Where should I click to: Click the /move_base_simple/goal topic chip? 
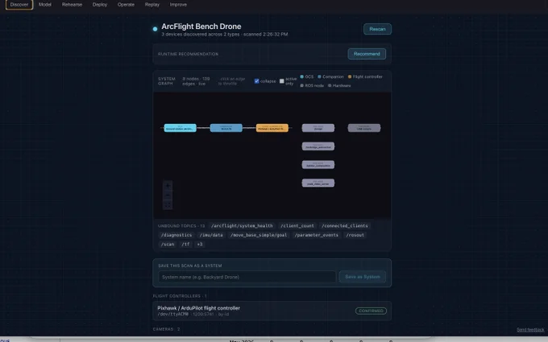coord(259,235)
